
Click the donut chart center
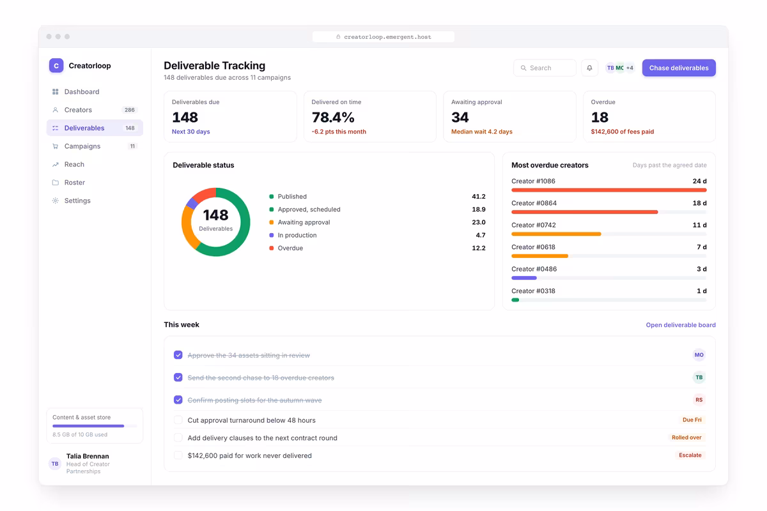216,222
